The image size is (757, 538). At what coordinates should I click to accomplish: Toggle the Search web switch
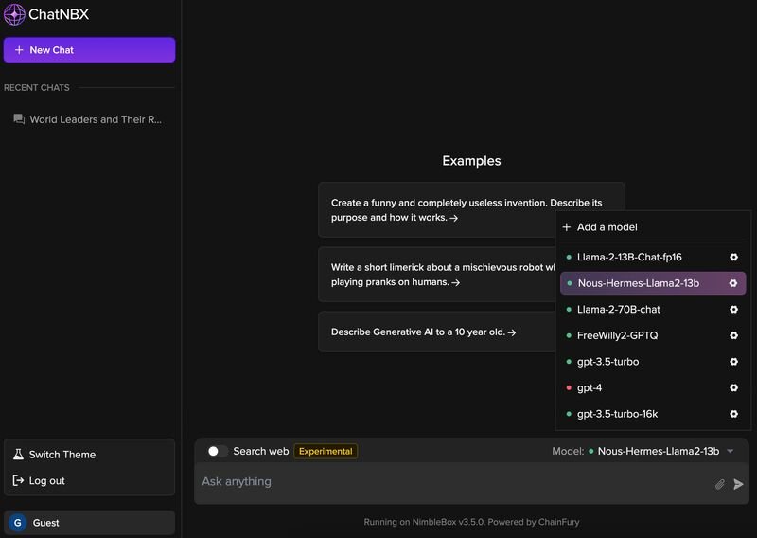point(217,451)
